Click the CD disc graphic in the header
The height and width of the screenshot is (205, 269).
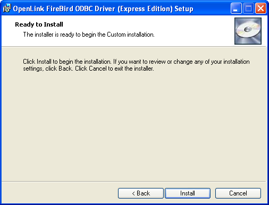[248, 31]
